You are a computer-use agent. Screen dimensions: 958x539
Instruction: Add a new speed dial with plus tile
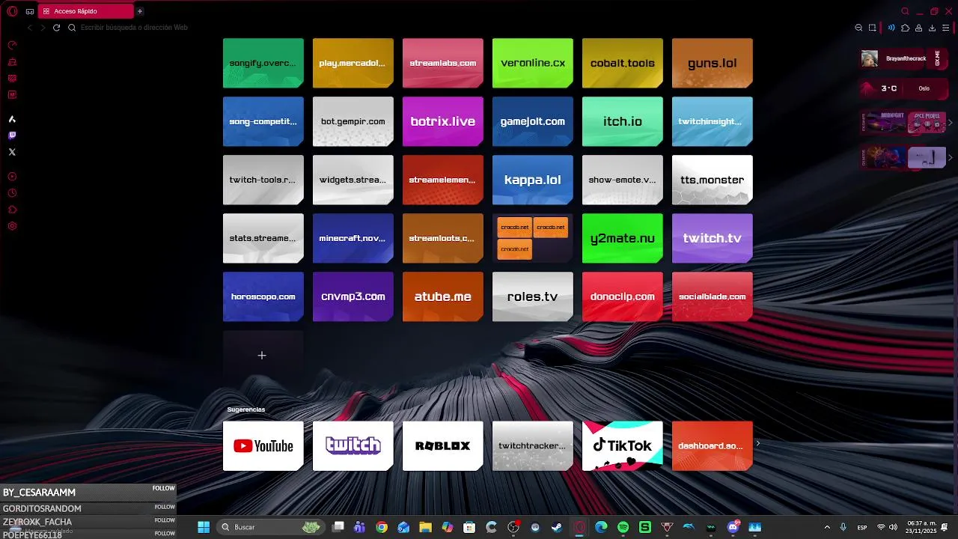[x=263, y=355]
